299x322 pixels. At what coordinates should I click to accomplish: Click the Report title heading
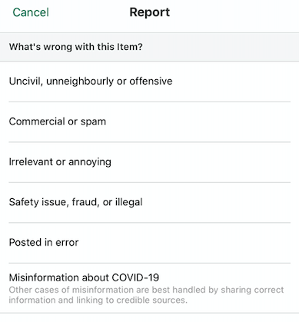pyautogui.click(x=150, y=12)
